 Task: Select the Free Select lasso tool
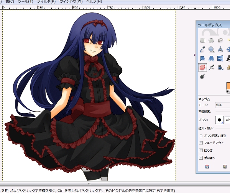tap(220, 40)
